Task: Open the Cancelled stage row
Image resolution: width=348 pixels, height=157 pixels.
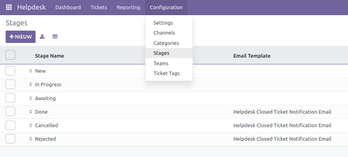Action: point(174,126)
